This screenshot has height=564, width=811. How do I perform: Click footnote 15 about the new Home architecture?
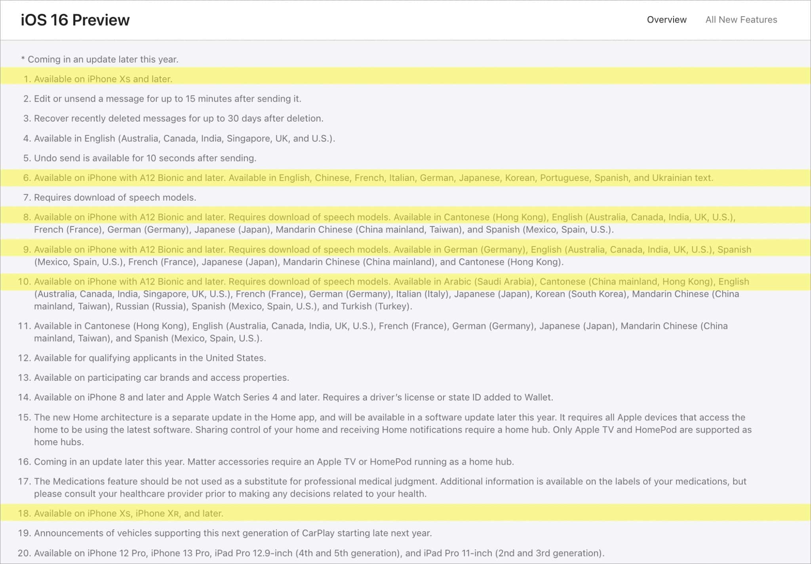coord(385,429)
